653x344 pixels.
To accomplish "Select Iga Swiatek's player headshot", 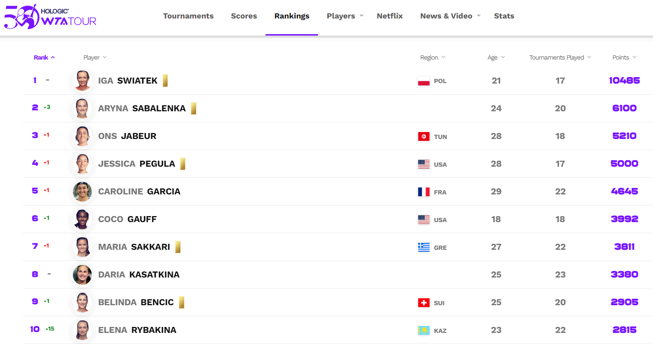I will [82, 81].
